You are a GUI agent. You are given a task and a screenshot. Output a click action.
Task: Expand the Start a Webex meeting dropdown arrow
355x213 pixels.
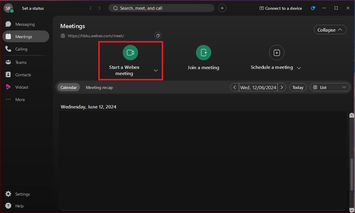point(156,70)
